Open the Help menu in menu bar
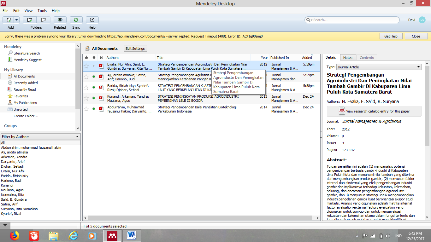This screenshot has width=431, height=242. (x=56, y=11)
